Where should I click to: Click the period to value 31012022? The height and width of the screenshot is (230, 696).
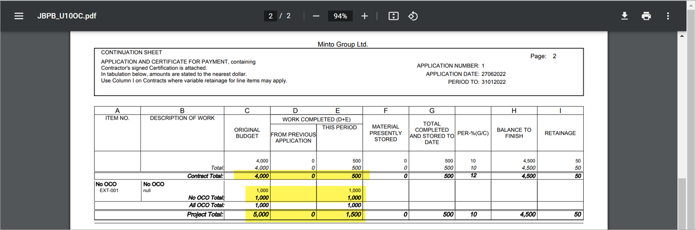(x=494, y=82)
